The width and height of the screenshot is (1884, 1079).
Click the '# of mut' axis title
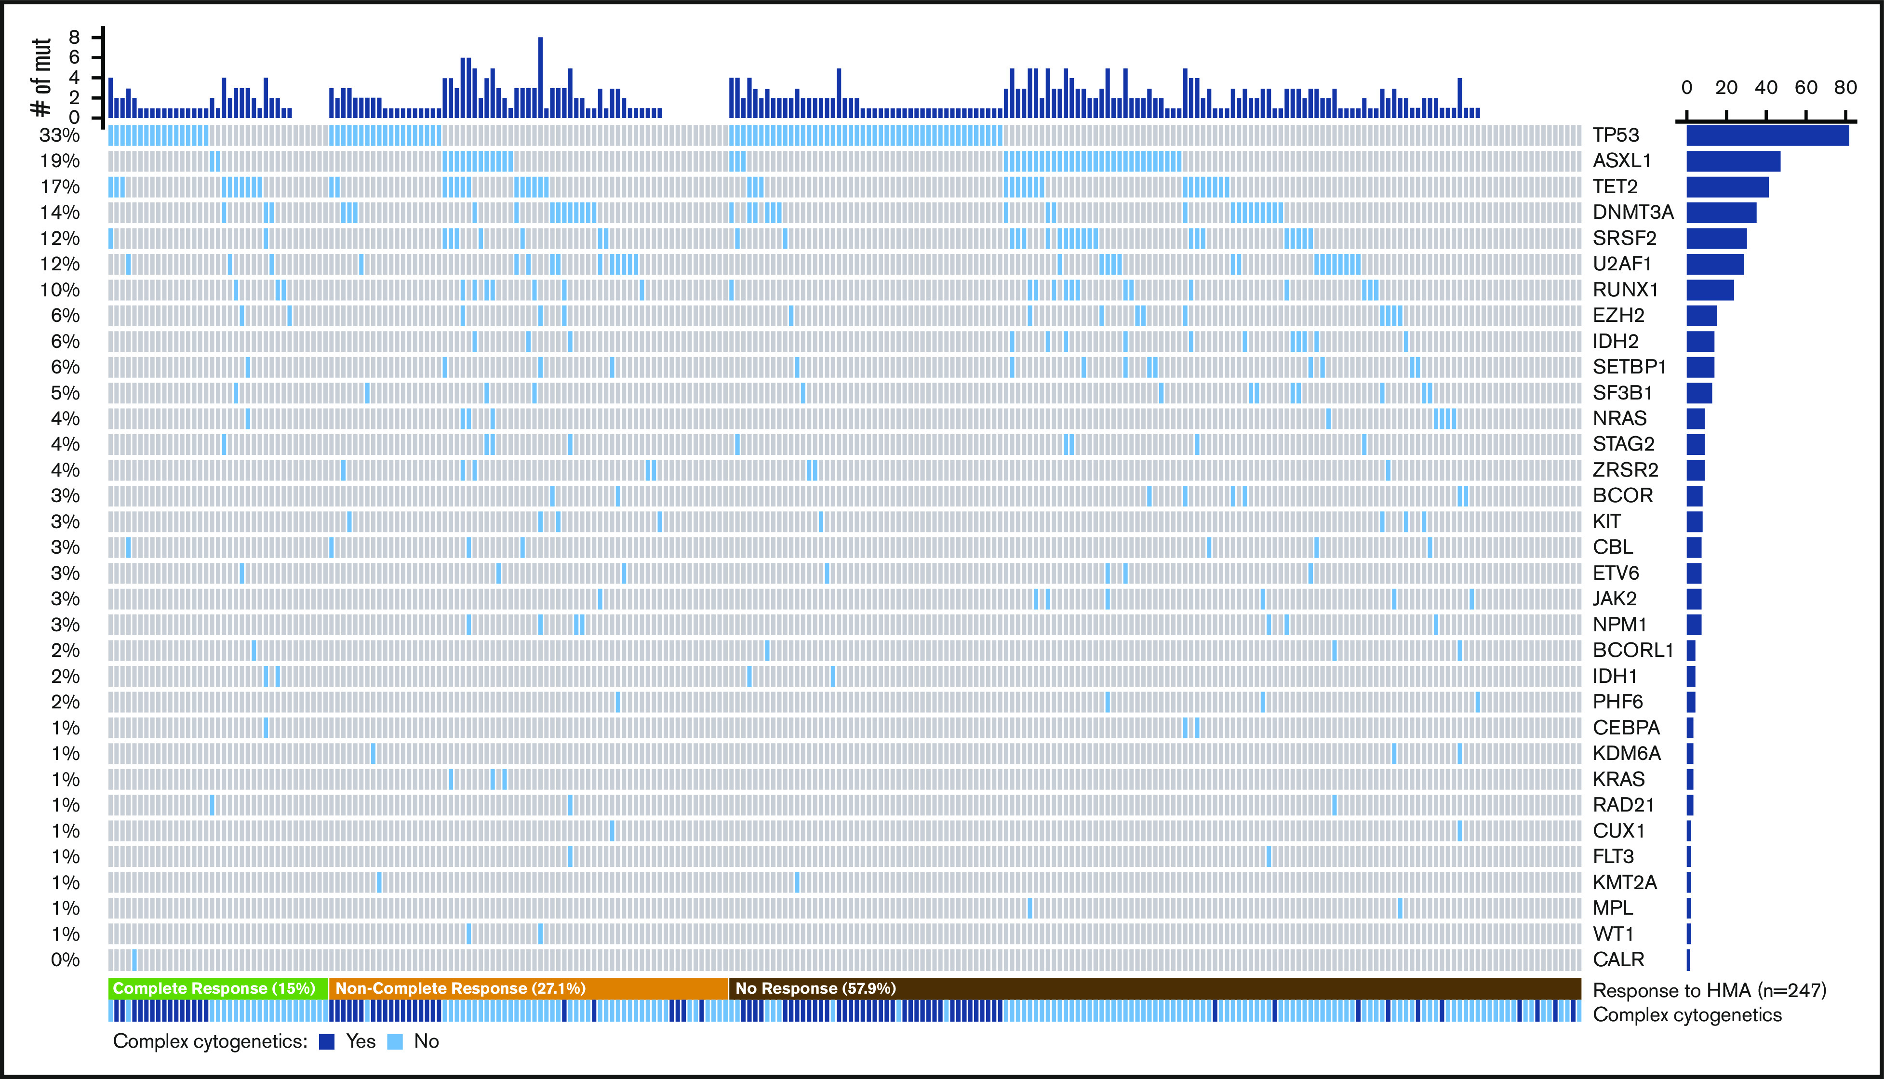pyautogui.click(x=41, y=78)
